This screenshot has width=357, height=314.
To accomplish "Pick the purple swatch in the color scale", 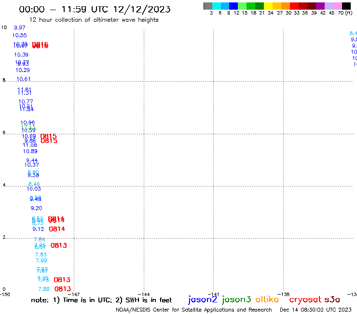I will [x=320, y=6].
